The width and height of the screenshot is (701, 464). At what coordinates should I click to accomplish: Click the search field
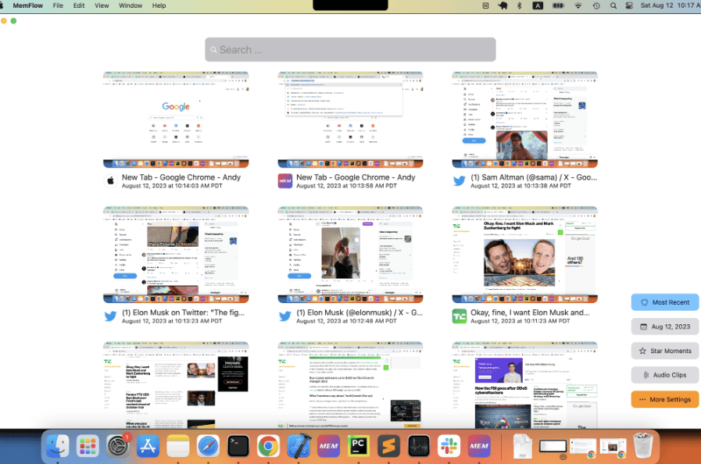[x=350, y=49]
